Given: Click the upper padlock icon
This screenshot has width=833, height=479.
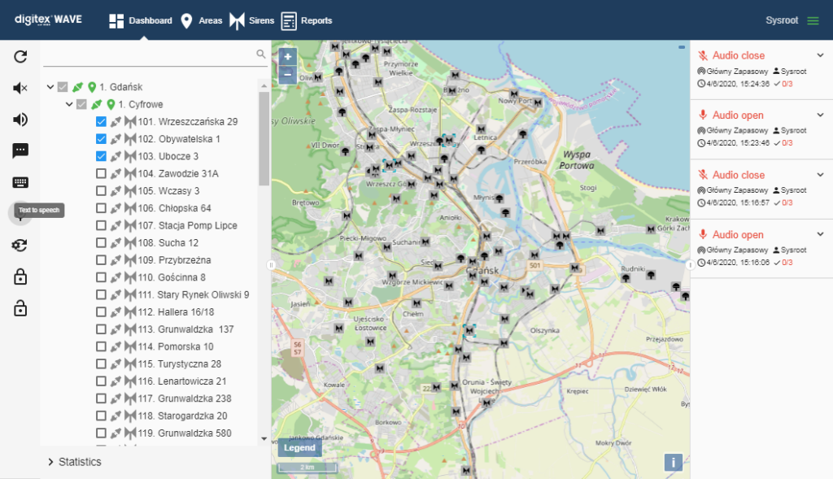Looking at the screenshot, I should tap(20, 277).
